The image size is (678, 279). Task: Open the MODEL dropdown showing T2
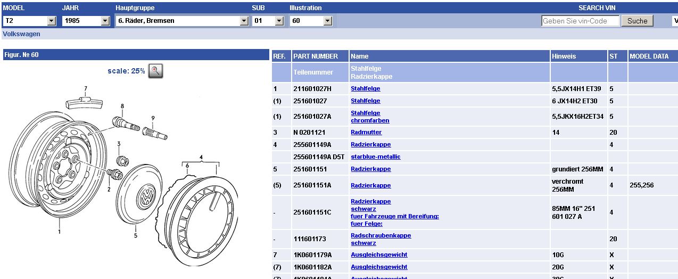tap(30, 21)
